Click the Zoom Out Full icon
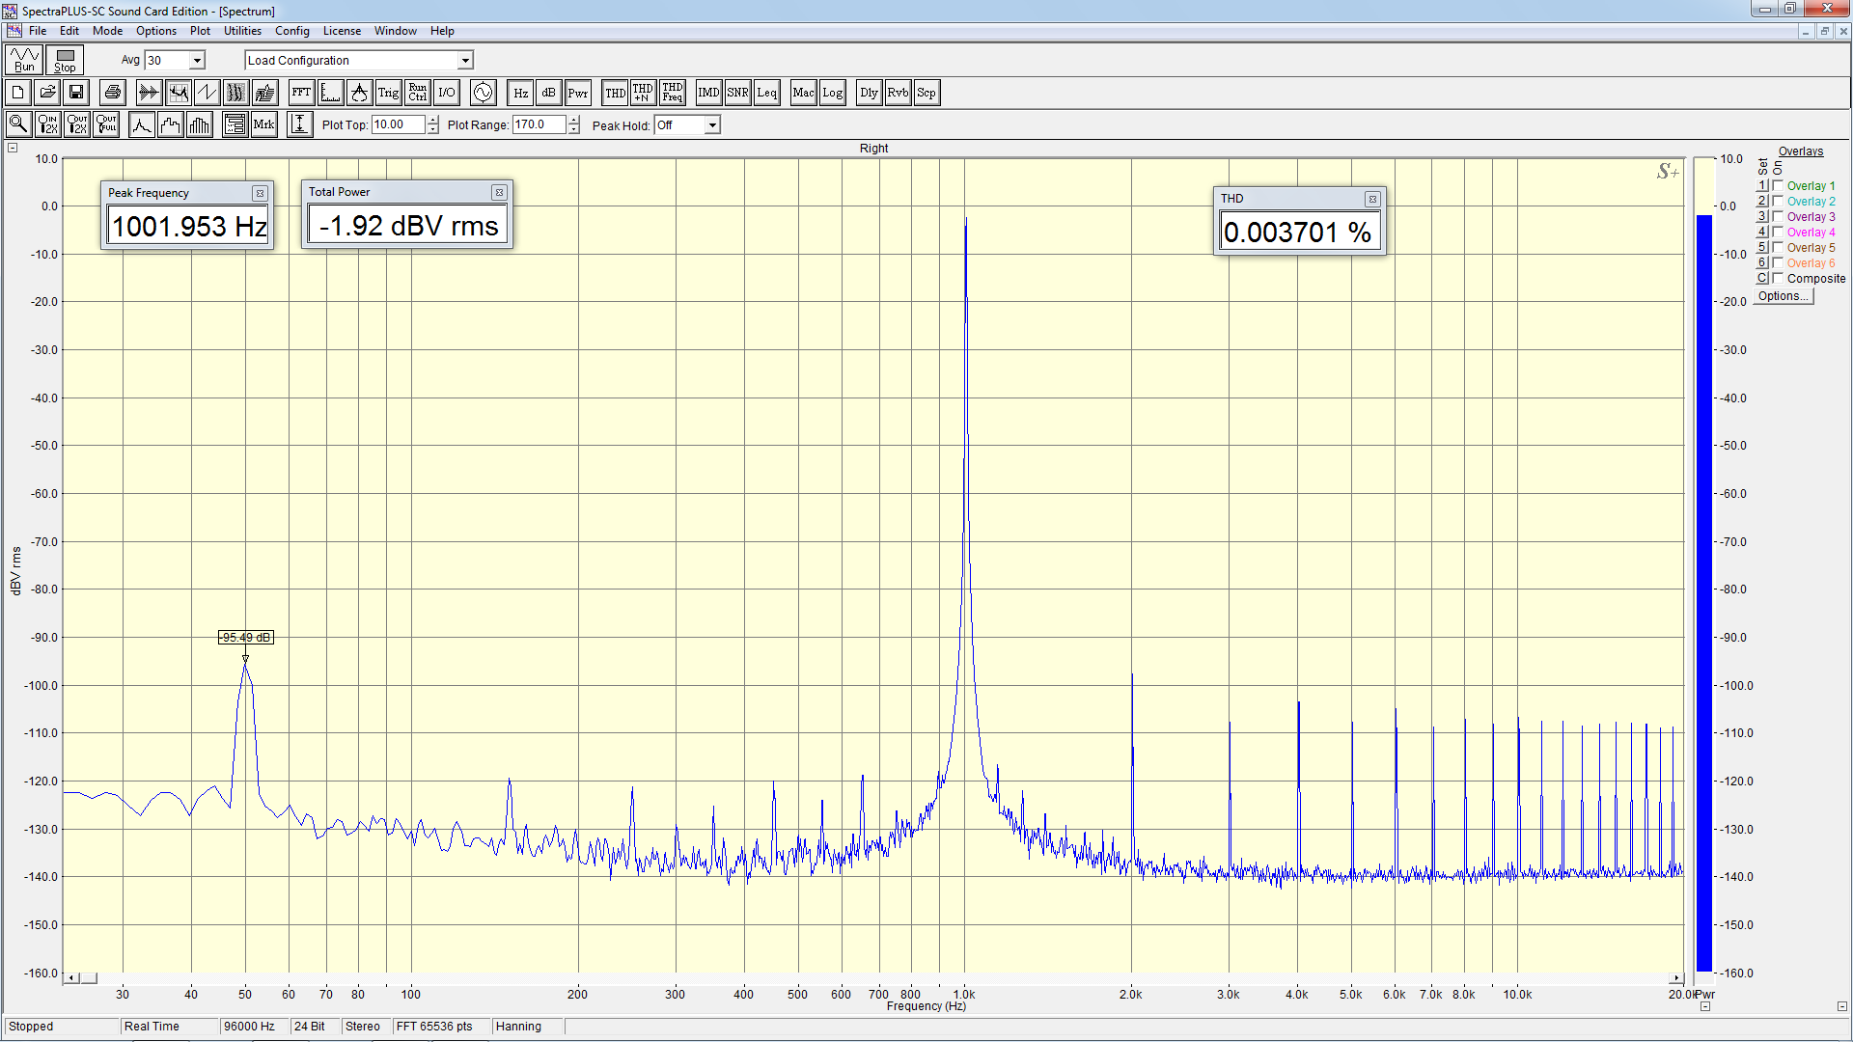 [106, 124]
